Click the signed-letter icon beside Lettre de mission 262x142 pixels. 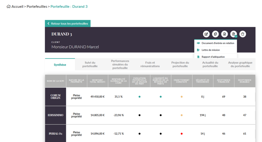coord(198,50)
